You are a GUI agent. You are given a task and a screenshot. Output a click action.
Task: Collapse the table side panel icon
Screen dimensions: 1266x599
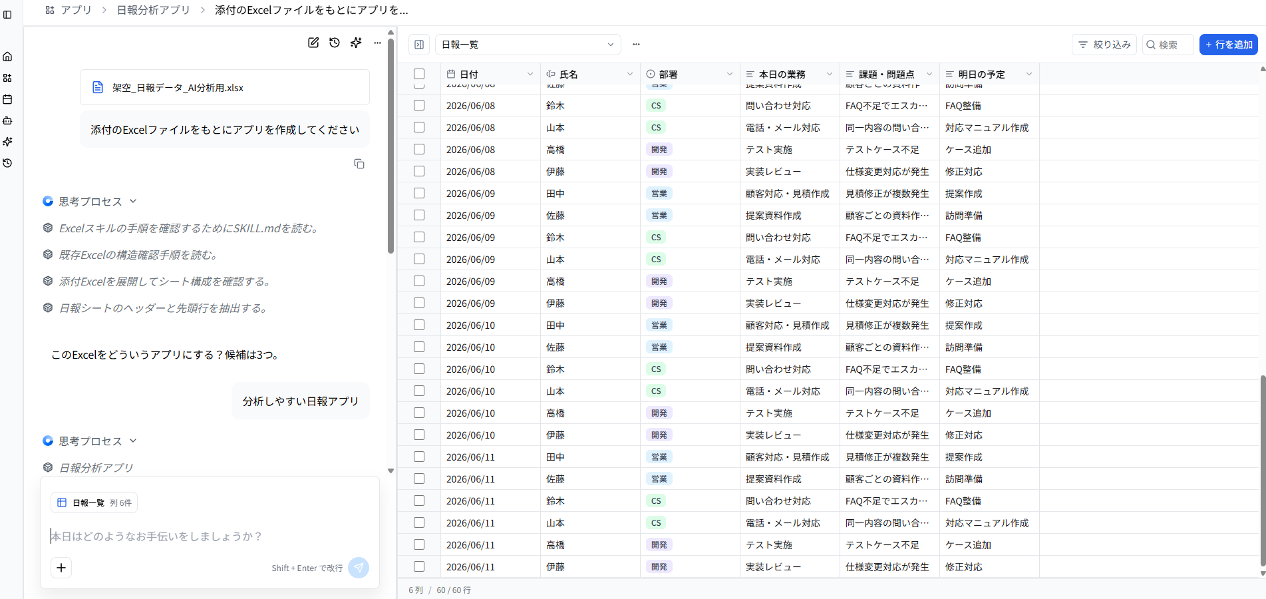[x=419, y=45]
